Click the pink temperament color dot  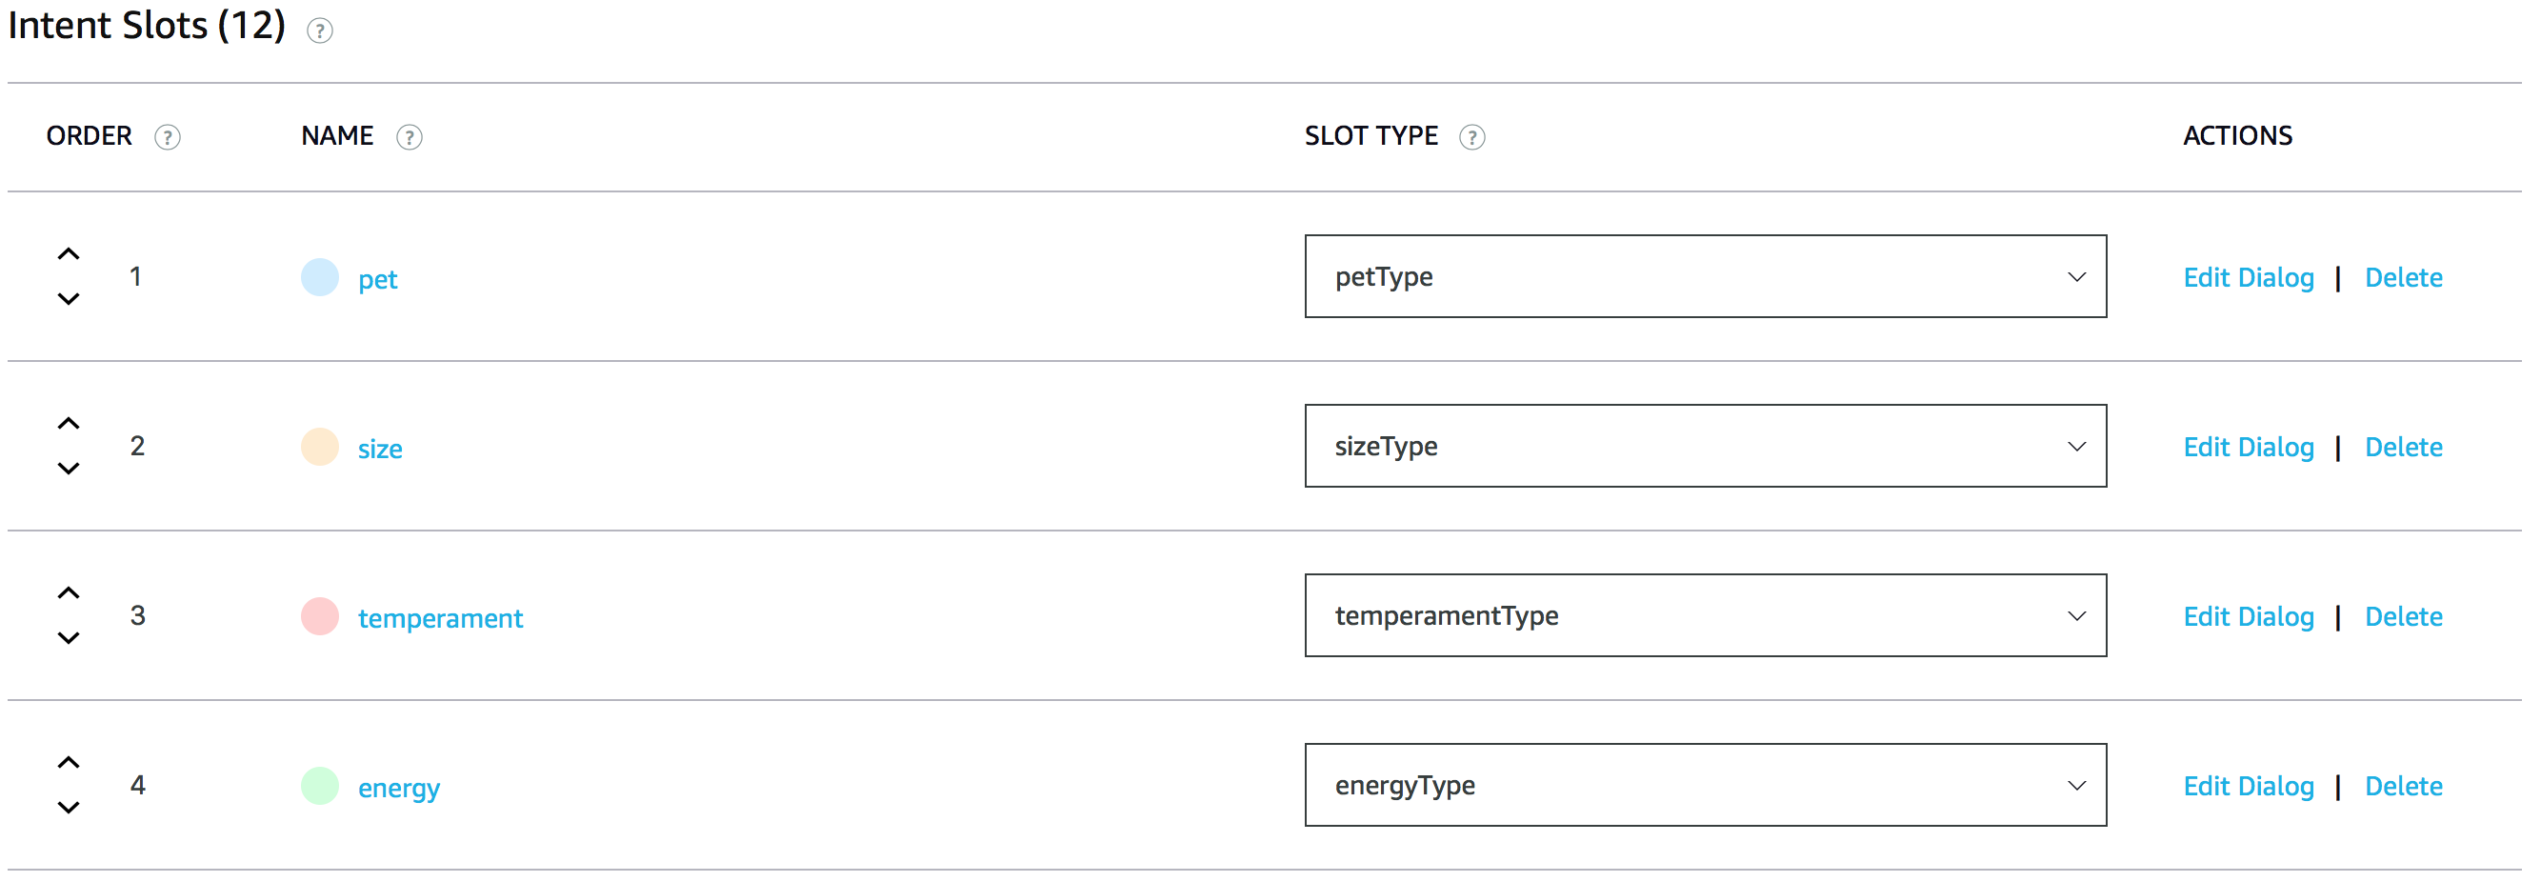[x=320, y=616]
